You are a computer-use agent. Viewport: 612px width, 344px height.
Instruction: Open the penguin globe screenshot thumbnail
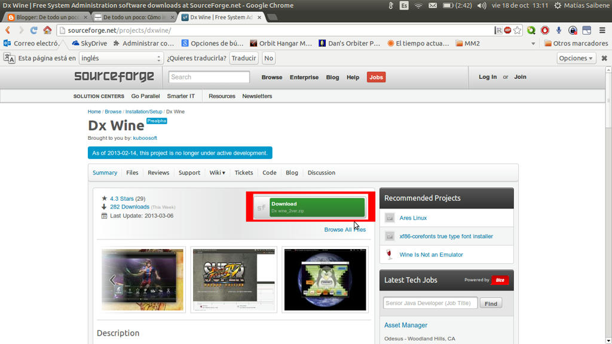coord(325,279)
